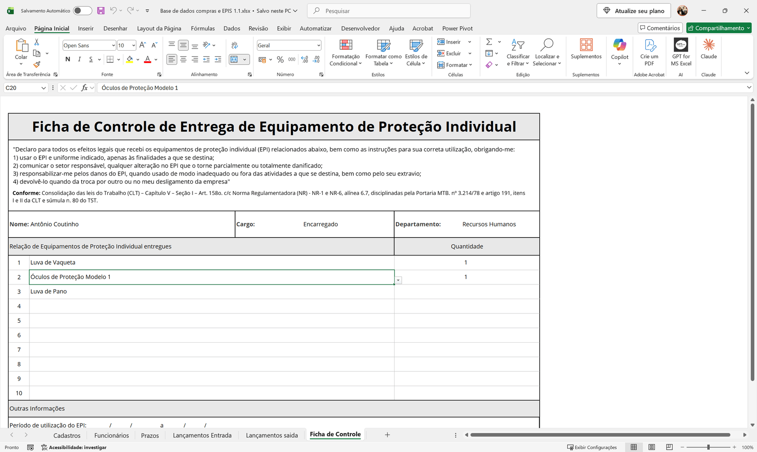Click the wrap text icon
The width and height of the screenshot is (757, 452).
click(x=235, y=45)
